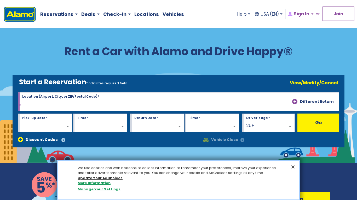This screenshot has height=200, width=357.
Task: Expand the Sign In dropdown
Action: (x=301, y=14)
